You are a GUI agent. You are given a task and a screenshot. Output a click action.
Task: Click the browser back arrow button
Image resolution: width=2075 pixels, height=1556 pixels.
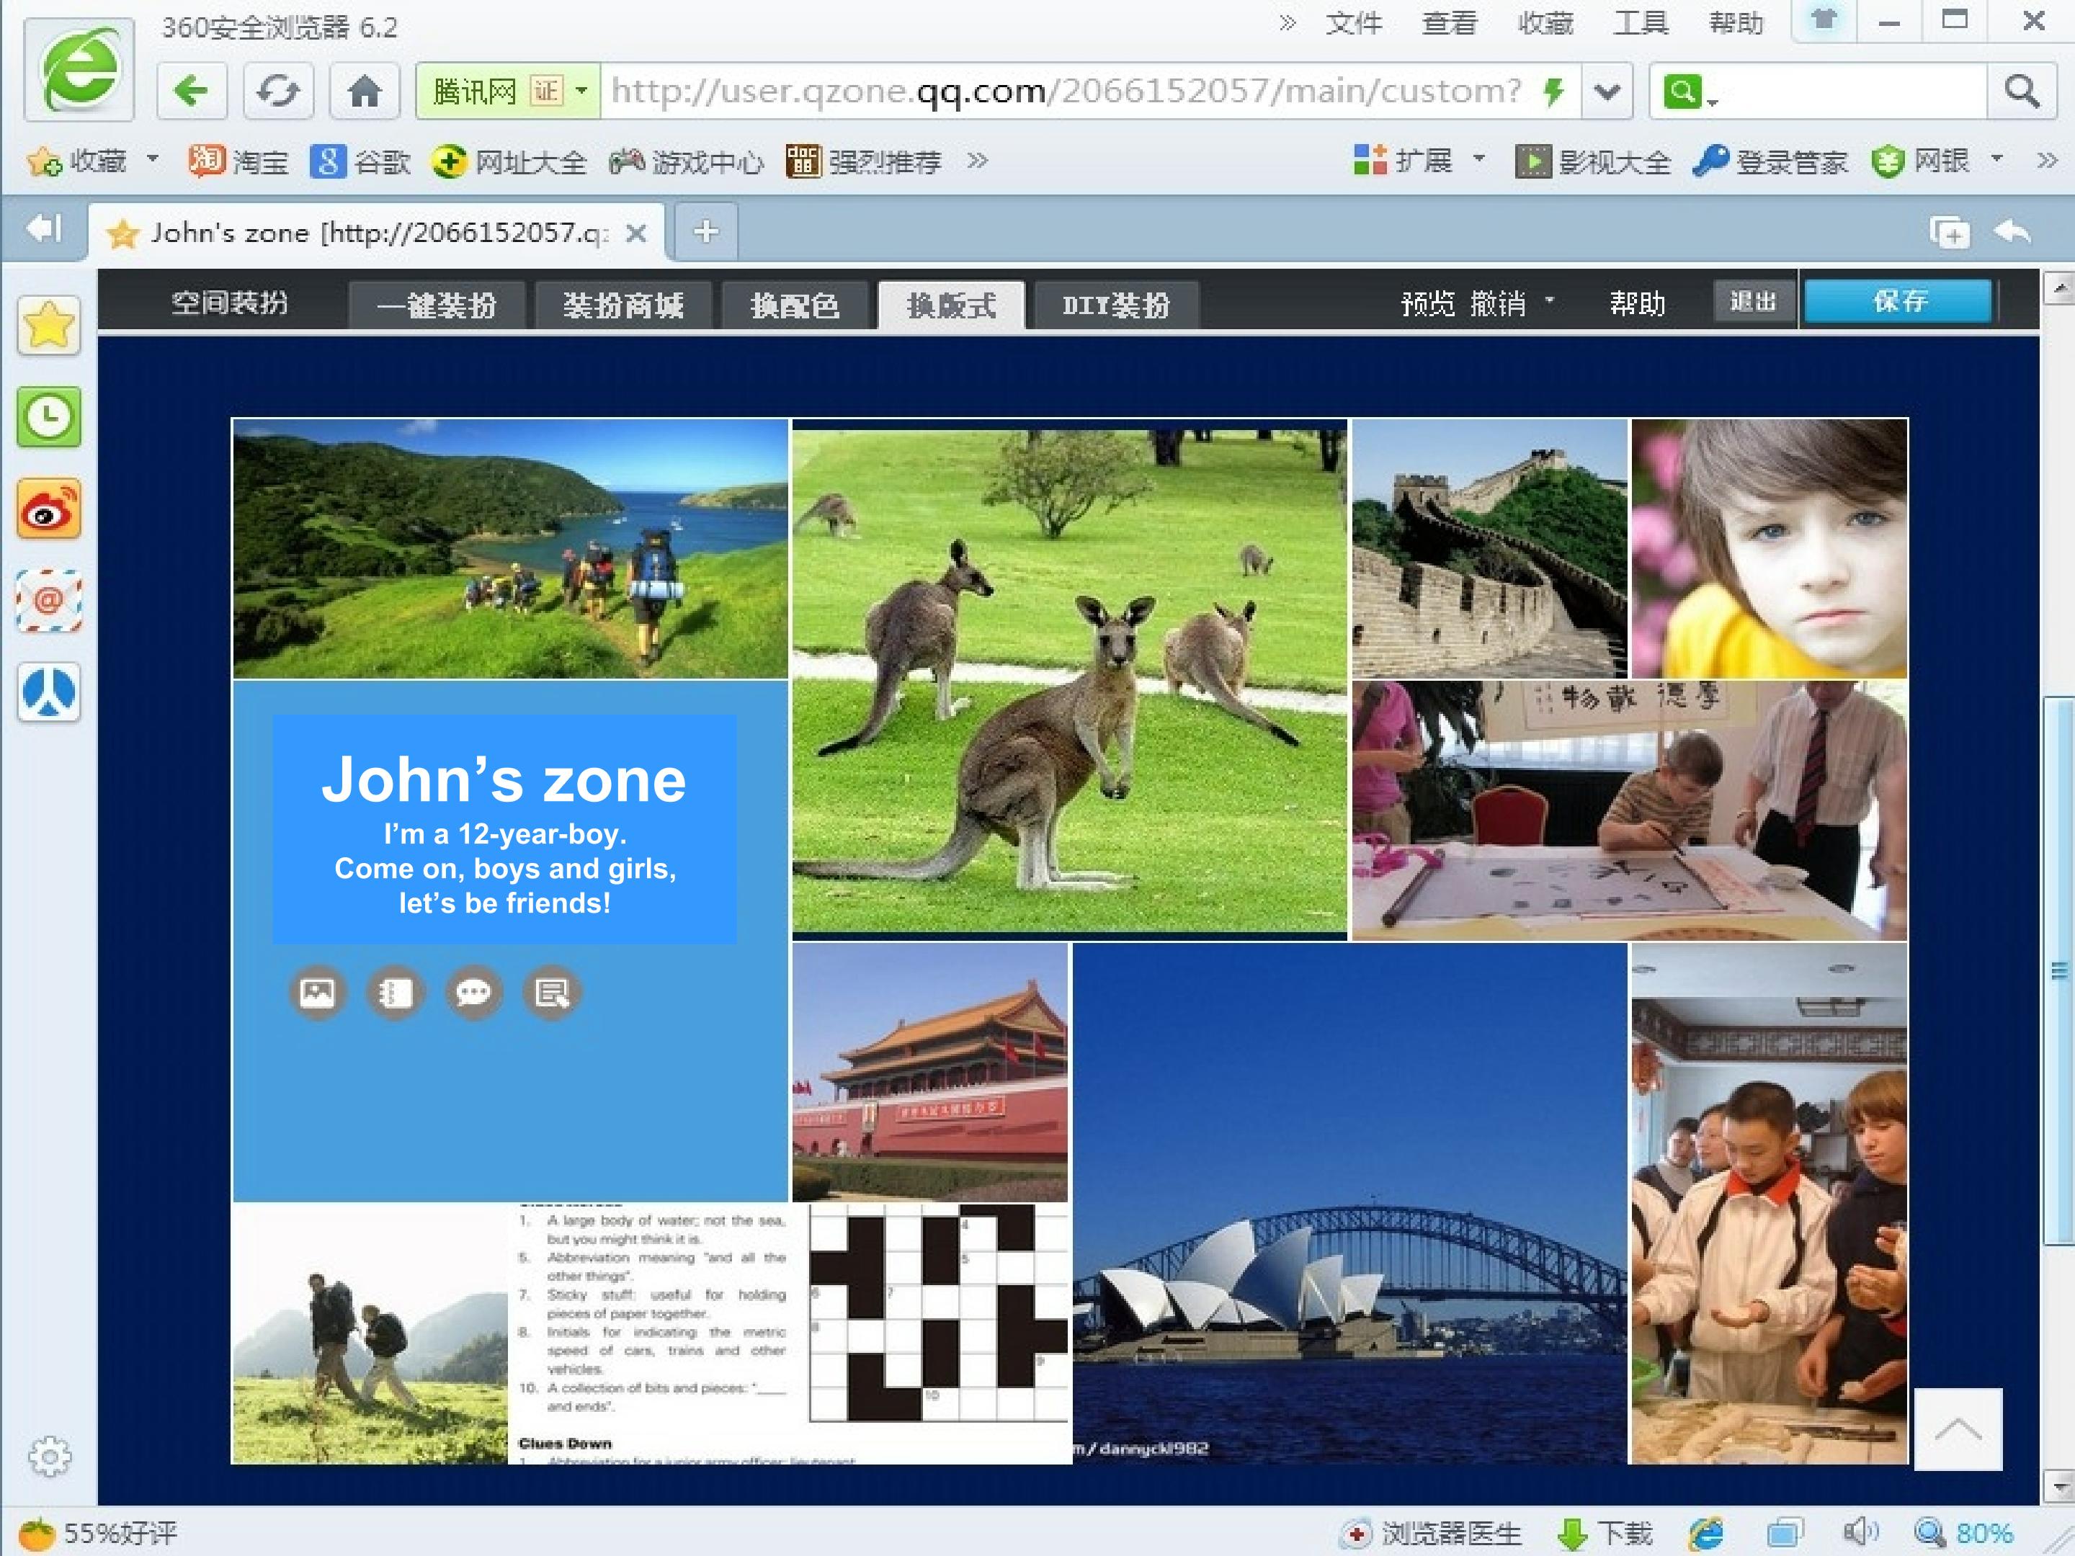pyautogui.click(x=192, y=91)
